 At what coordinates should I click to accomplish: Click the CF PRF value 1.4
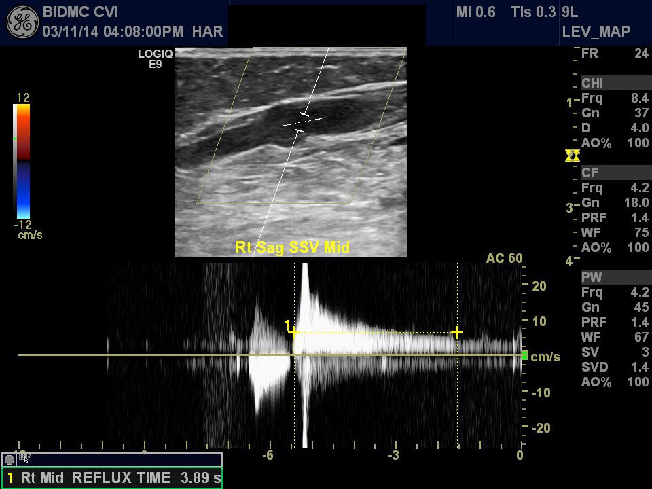coord(640,218)
